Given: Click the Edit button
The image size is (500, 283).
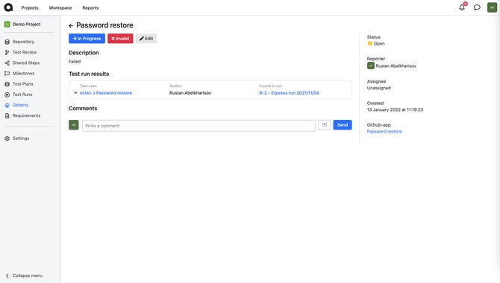Looking at the screenshot, I should [146, 39].
